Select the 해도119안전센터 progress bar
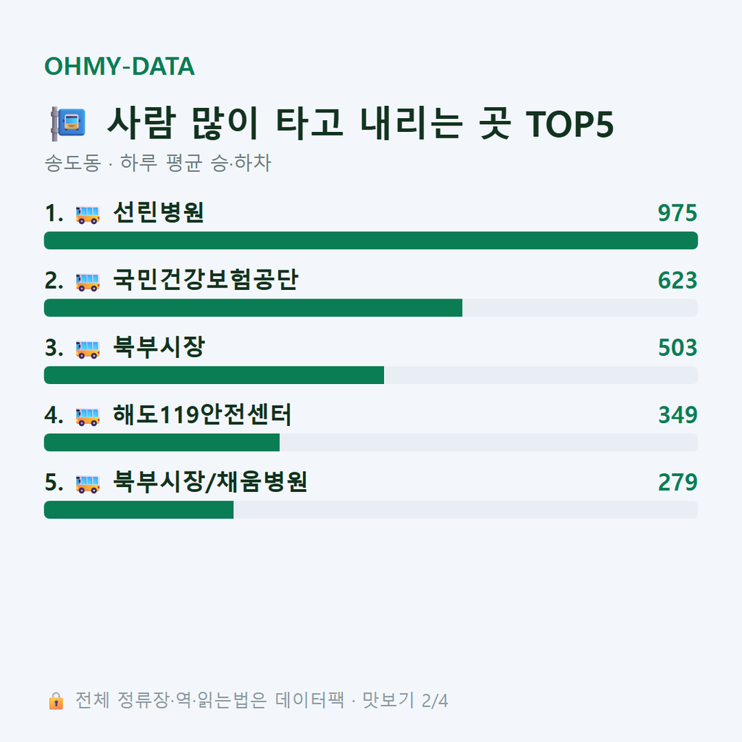This screenshot has width=742, height=742. (x=371, y=443)
